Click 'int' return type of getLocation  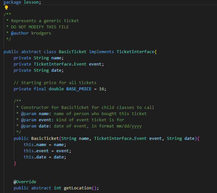57,188
